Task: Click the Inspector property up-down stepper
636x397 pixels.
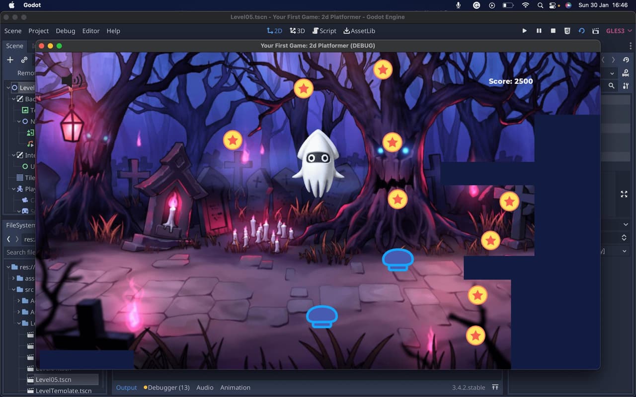Action: 625,238
